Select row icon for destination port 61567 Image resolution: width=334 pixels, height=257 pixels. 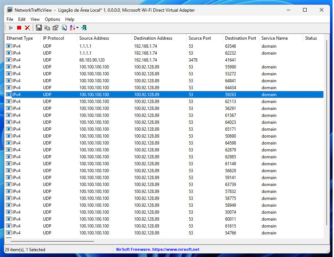pyautogui.click(x=9, y=115)
